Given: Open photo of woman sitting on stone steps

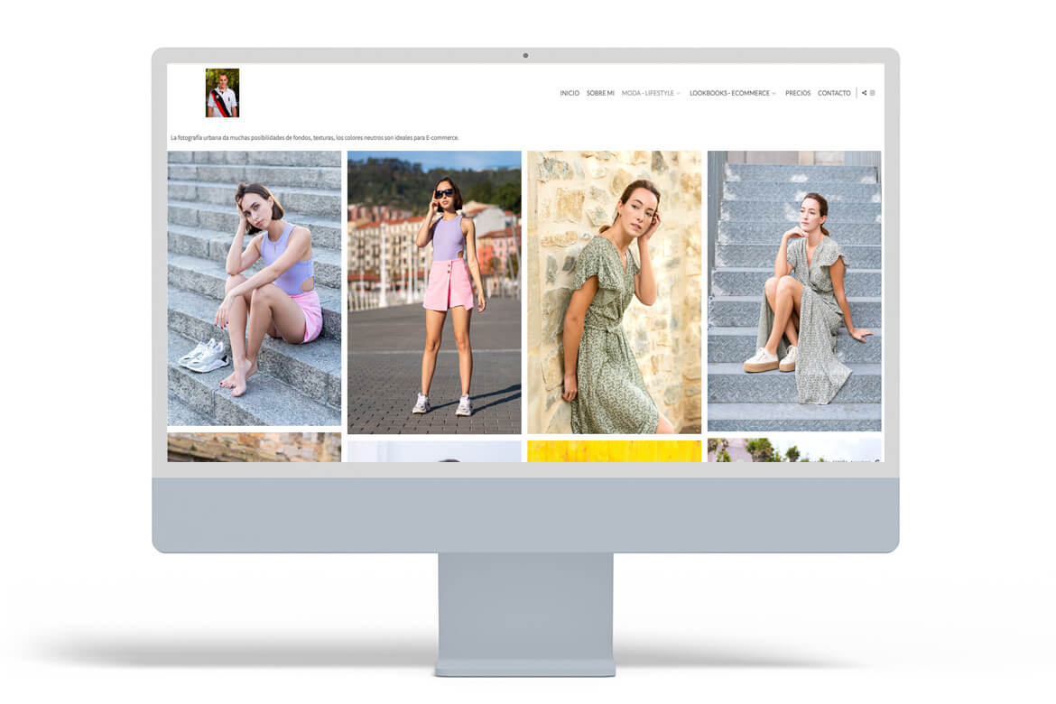Looking at the screenshot, I should pyautogui.click(x=255, y=288).
